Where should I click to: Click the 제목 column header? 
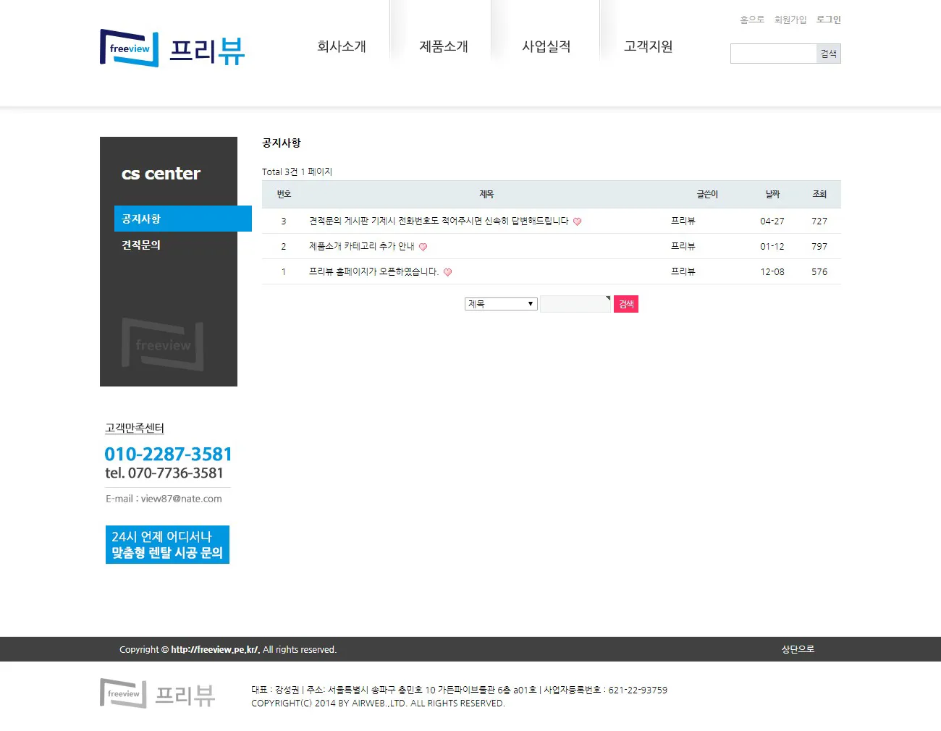click(x=486, y=194)
